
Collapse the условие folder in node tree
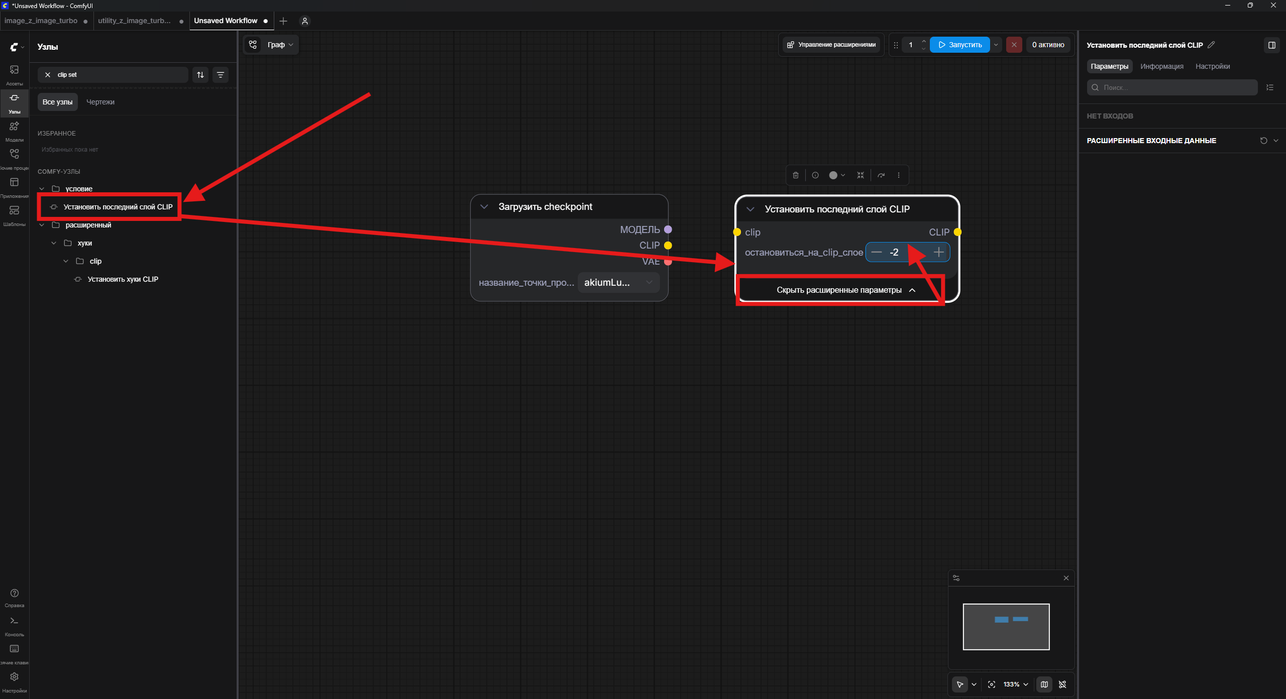coord(42,189)
